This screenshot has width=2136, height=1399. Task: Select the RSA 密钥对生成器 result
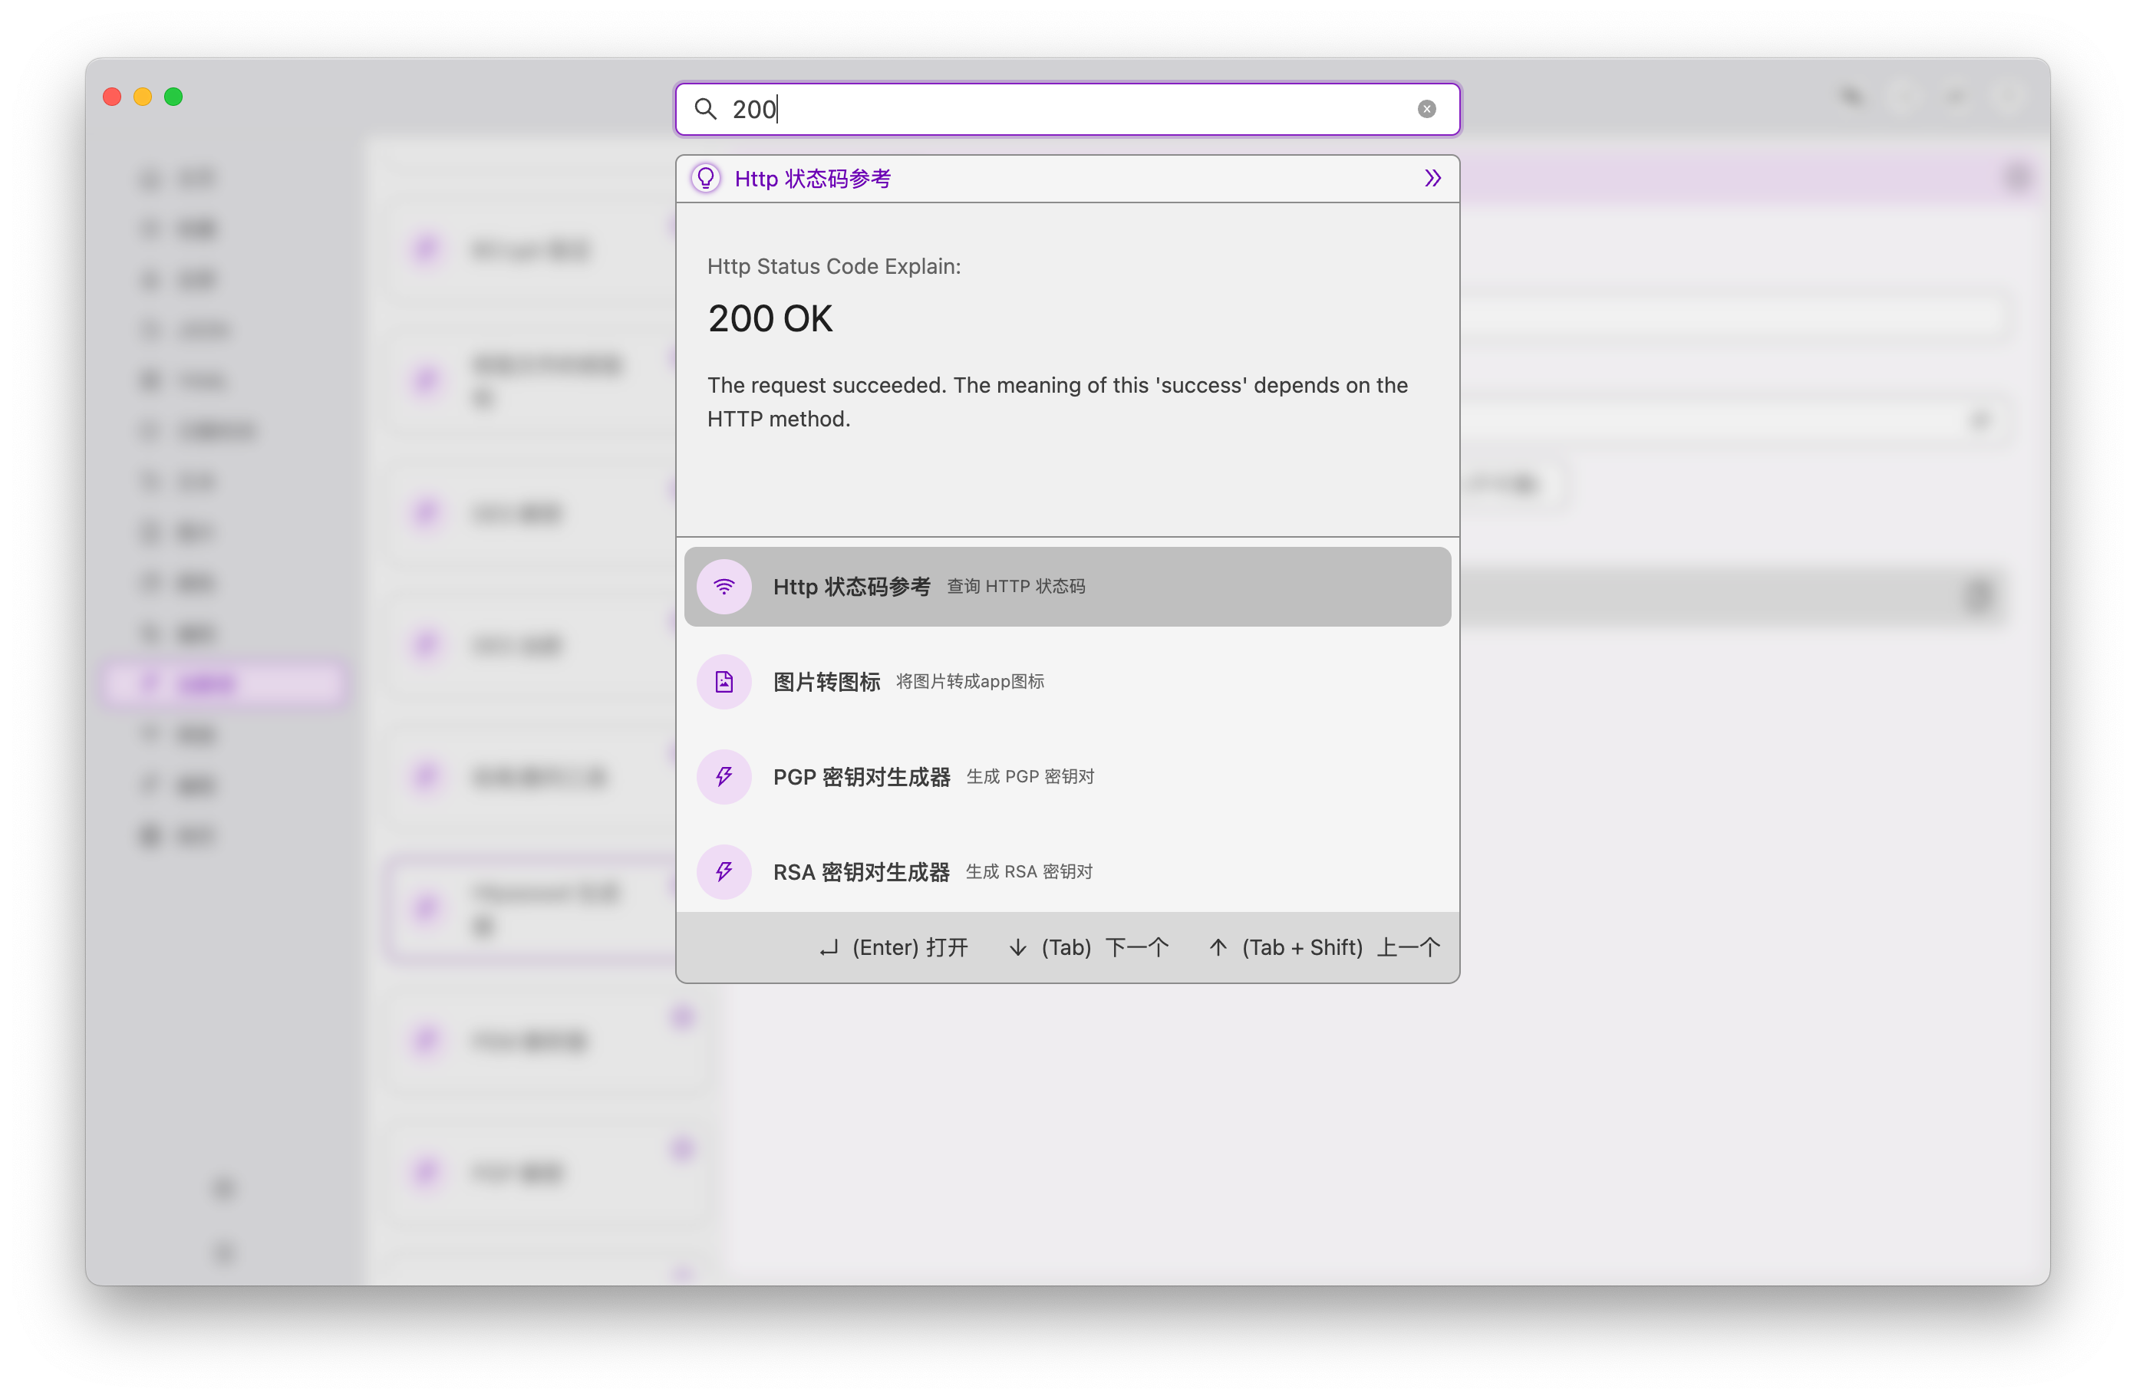1067,871
